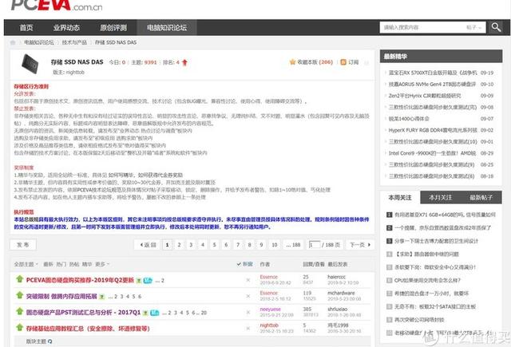
Task: Click the orange RSS subscribe icon
Action: tap(343, 62)
